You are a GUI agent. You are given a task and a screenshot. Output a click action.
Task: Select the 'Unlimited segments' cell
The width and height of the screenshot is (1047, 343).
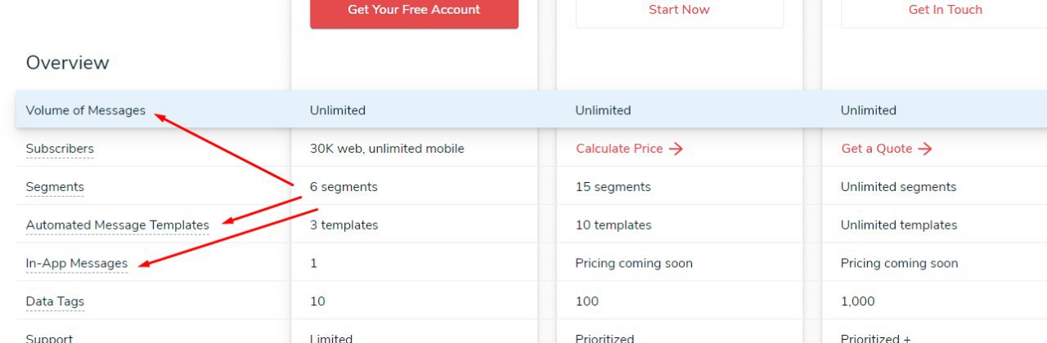[x=899, y=187]
